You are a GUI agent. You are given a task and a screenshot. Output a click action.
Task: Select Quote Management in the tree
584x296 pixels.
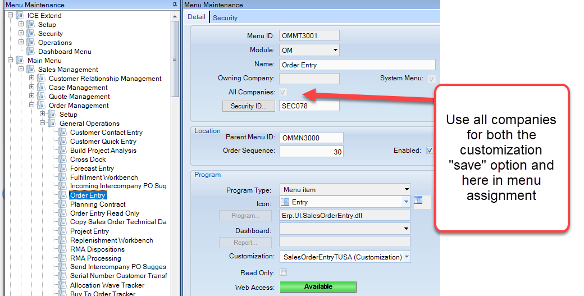(x=79, y=97)
